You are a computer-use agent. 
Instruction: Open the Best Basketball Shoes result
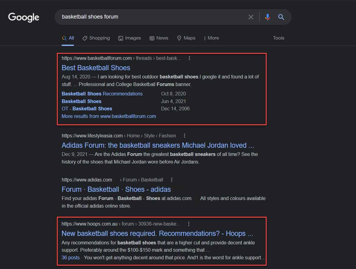pyautogui.click(x=96, y=68)
